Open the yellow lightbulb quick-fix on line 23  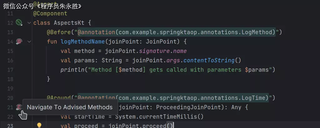[39, 126]
